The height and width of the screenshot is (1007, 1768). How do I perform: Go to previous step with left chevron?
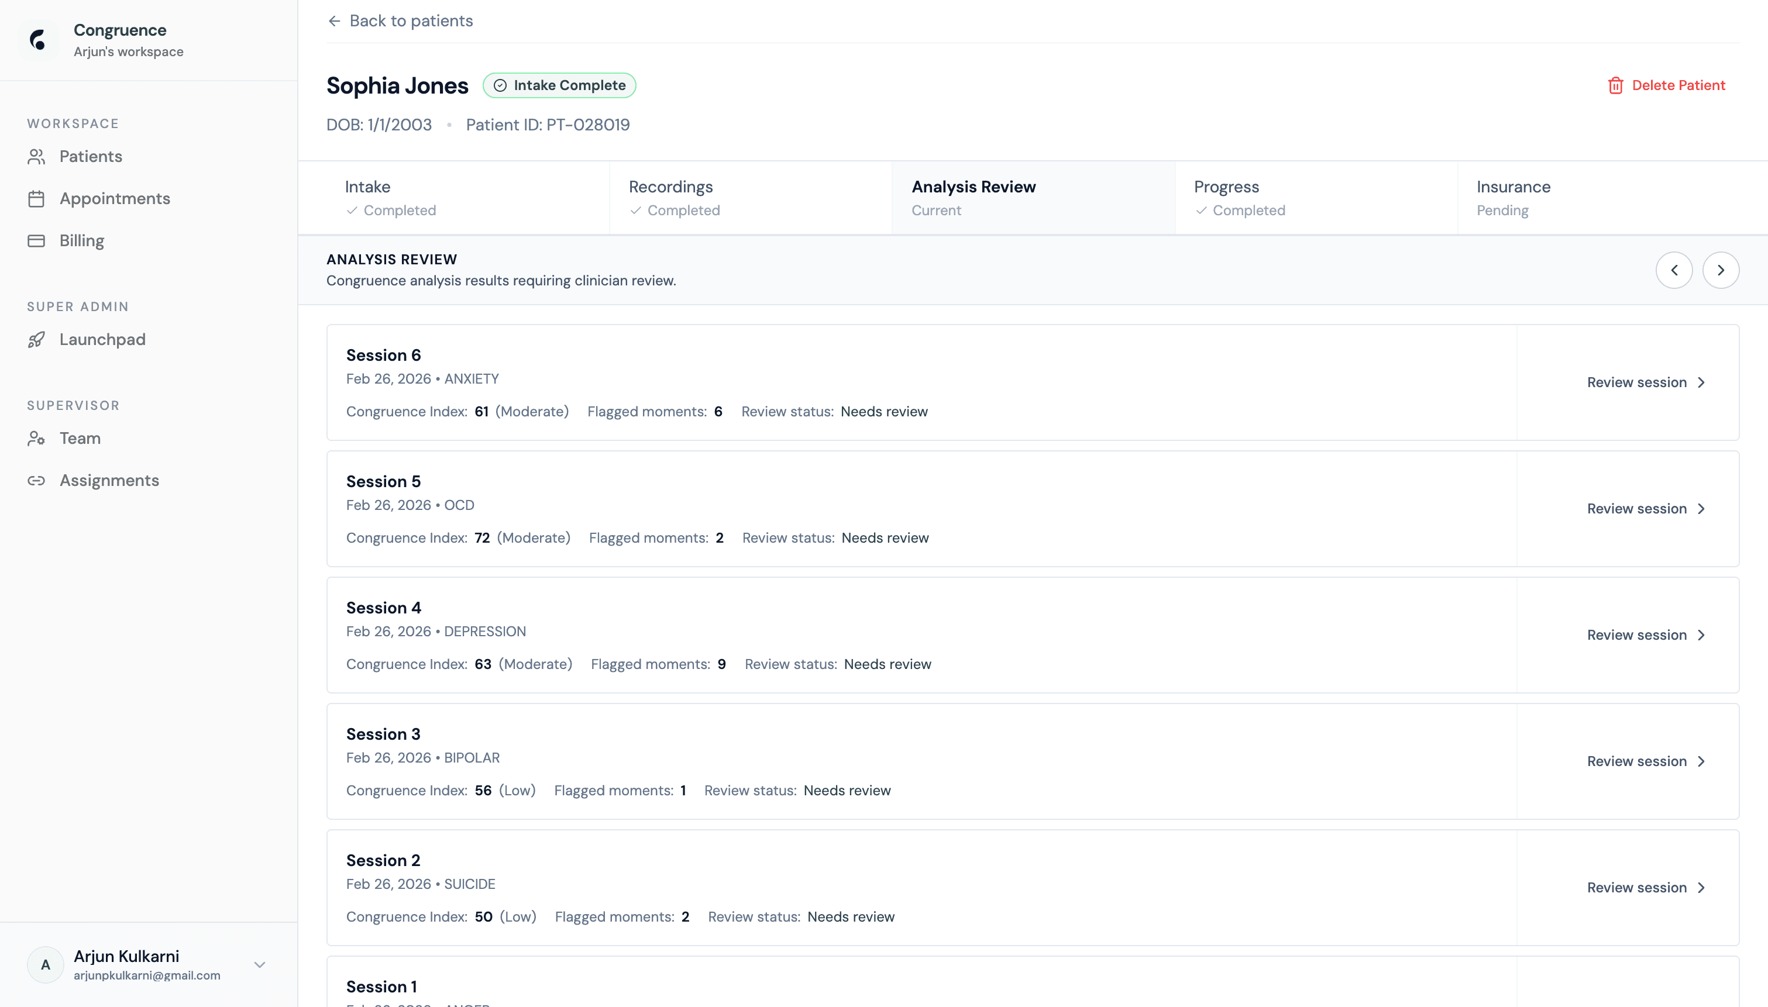click(1674, 270)
